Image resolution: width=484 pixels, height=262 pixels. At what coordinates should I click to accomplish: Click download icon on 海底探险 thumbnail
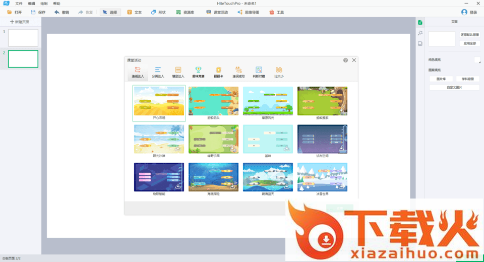(x=232, y=186)
